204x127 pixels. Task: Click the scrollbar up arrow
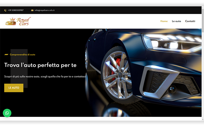[x=203, y=8]
